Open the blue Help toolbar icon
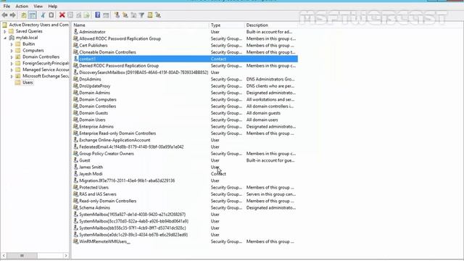The image size is (464, 261). point(97,15)
